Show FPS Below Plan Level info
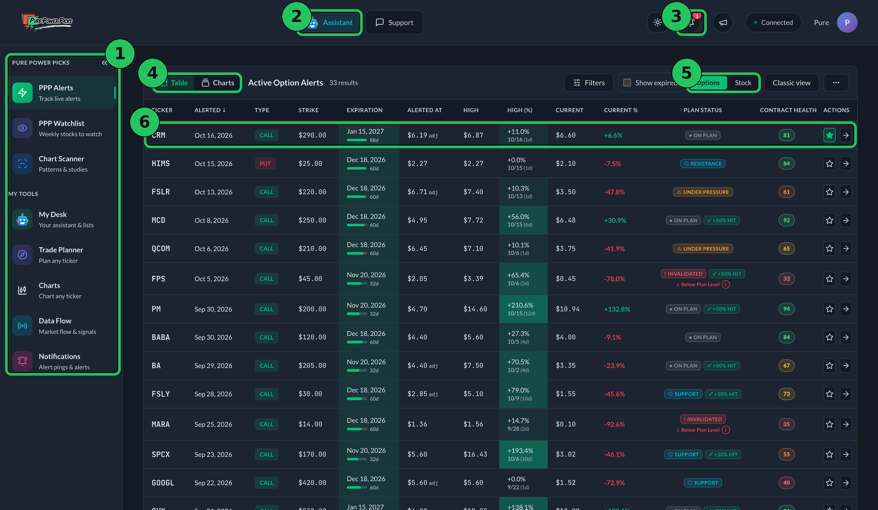The image size is (878, 510). pyautogui.click(x=726, y=285)
